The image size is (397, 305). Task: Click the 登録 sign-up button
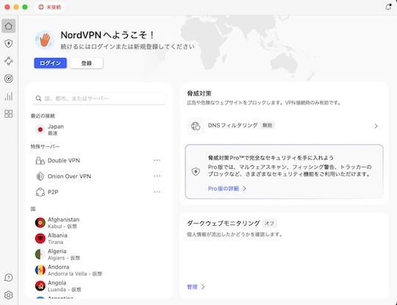[87, 63]
